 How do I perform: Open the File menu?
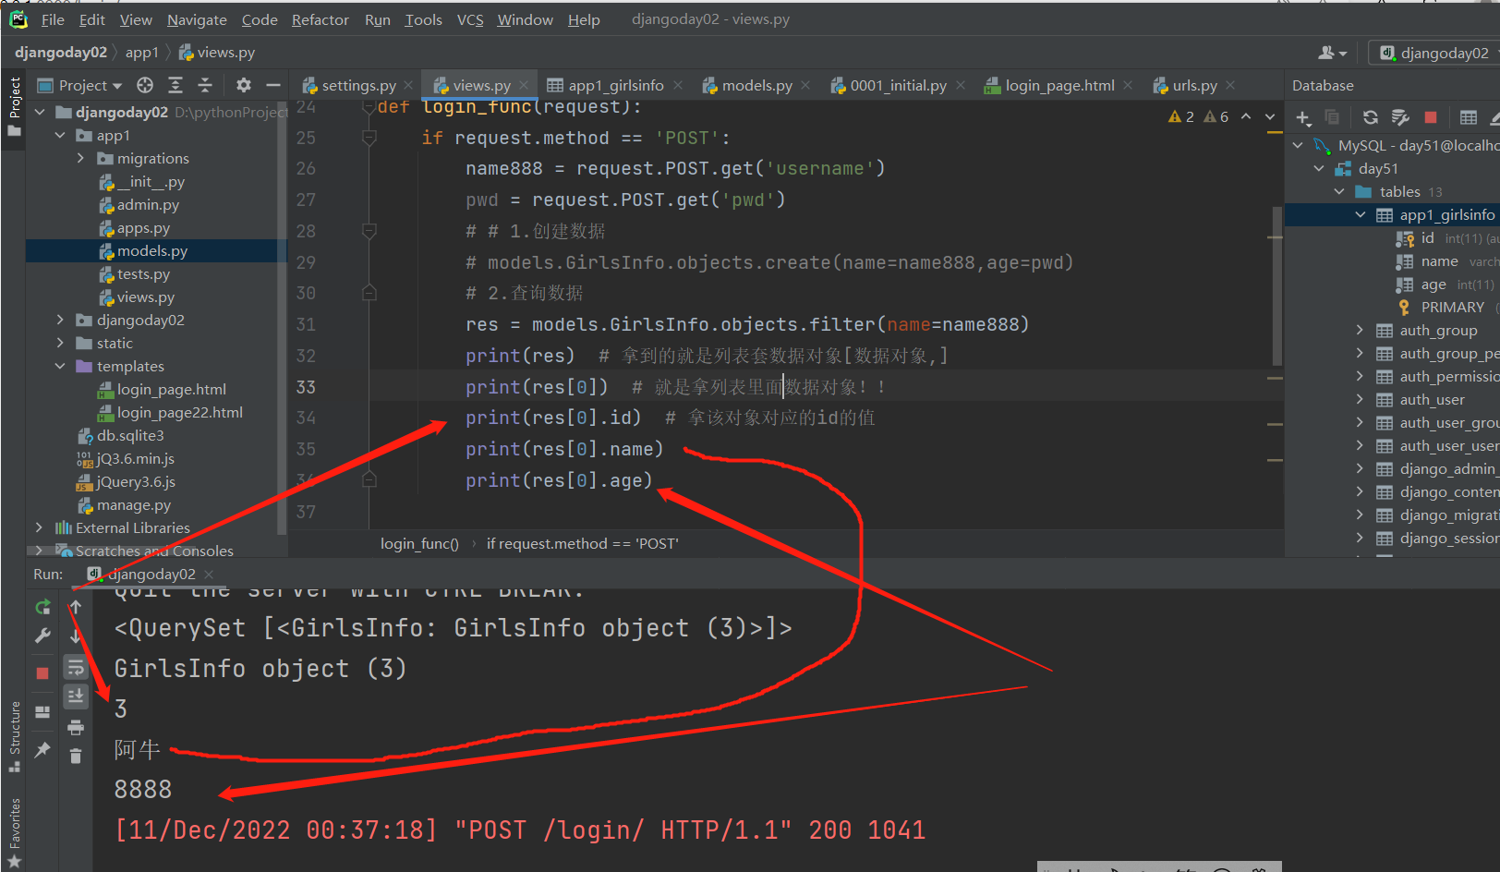tap(53, 19)
